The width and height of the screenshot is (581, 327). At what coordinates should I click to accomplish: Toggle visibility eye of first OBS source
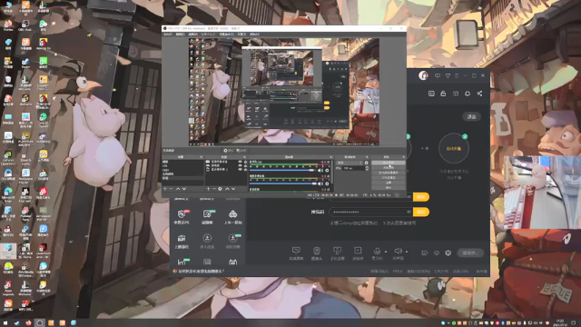point(240,162)
